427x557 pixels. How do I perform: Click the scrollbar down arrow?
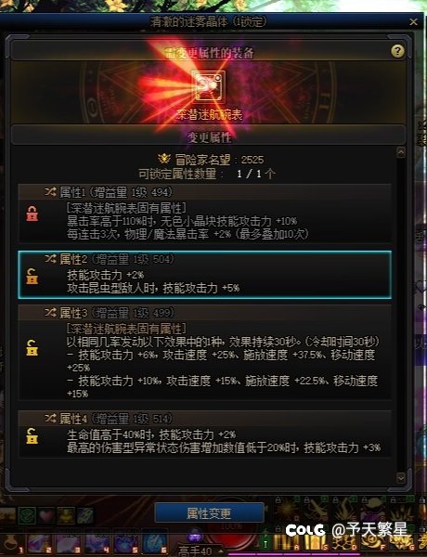tap(401, 477)
